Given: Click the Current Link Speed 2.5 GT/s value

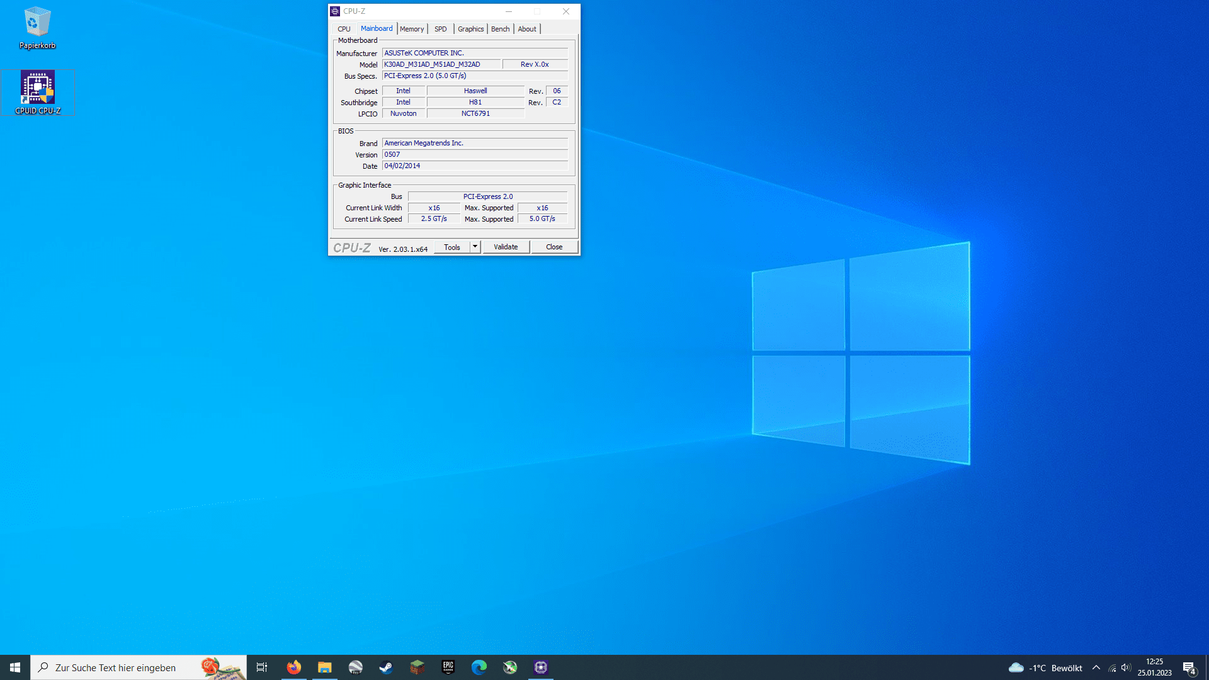Looking at the screenshot, I should click(434, 219).
